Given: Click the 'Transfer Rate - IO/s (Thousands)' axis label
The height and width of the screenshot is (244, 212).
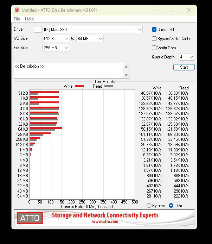Looking at the screenshot, I should [x=88, y=207].
